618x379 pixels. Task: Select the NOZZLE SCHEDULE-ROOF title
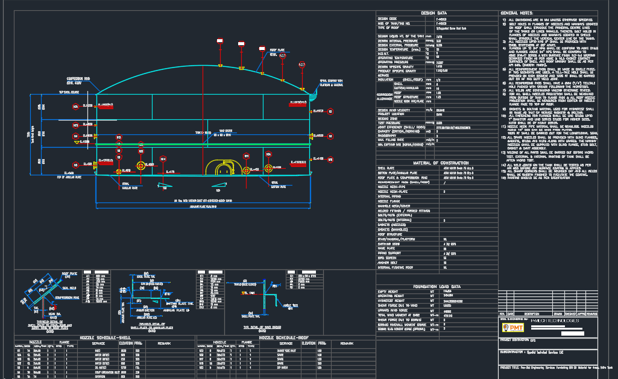[x=284, y=337]
